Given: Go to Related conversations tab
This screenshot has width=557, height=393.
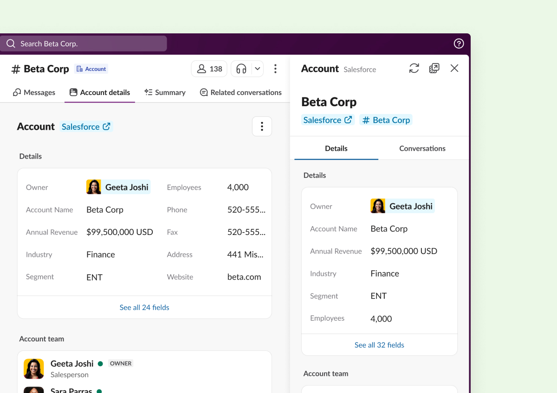Looking at the screenshot, I should (240, 93).
